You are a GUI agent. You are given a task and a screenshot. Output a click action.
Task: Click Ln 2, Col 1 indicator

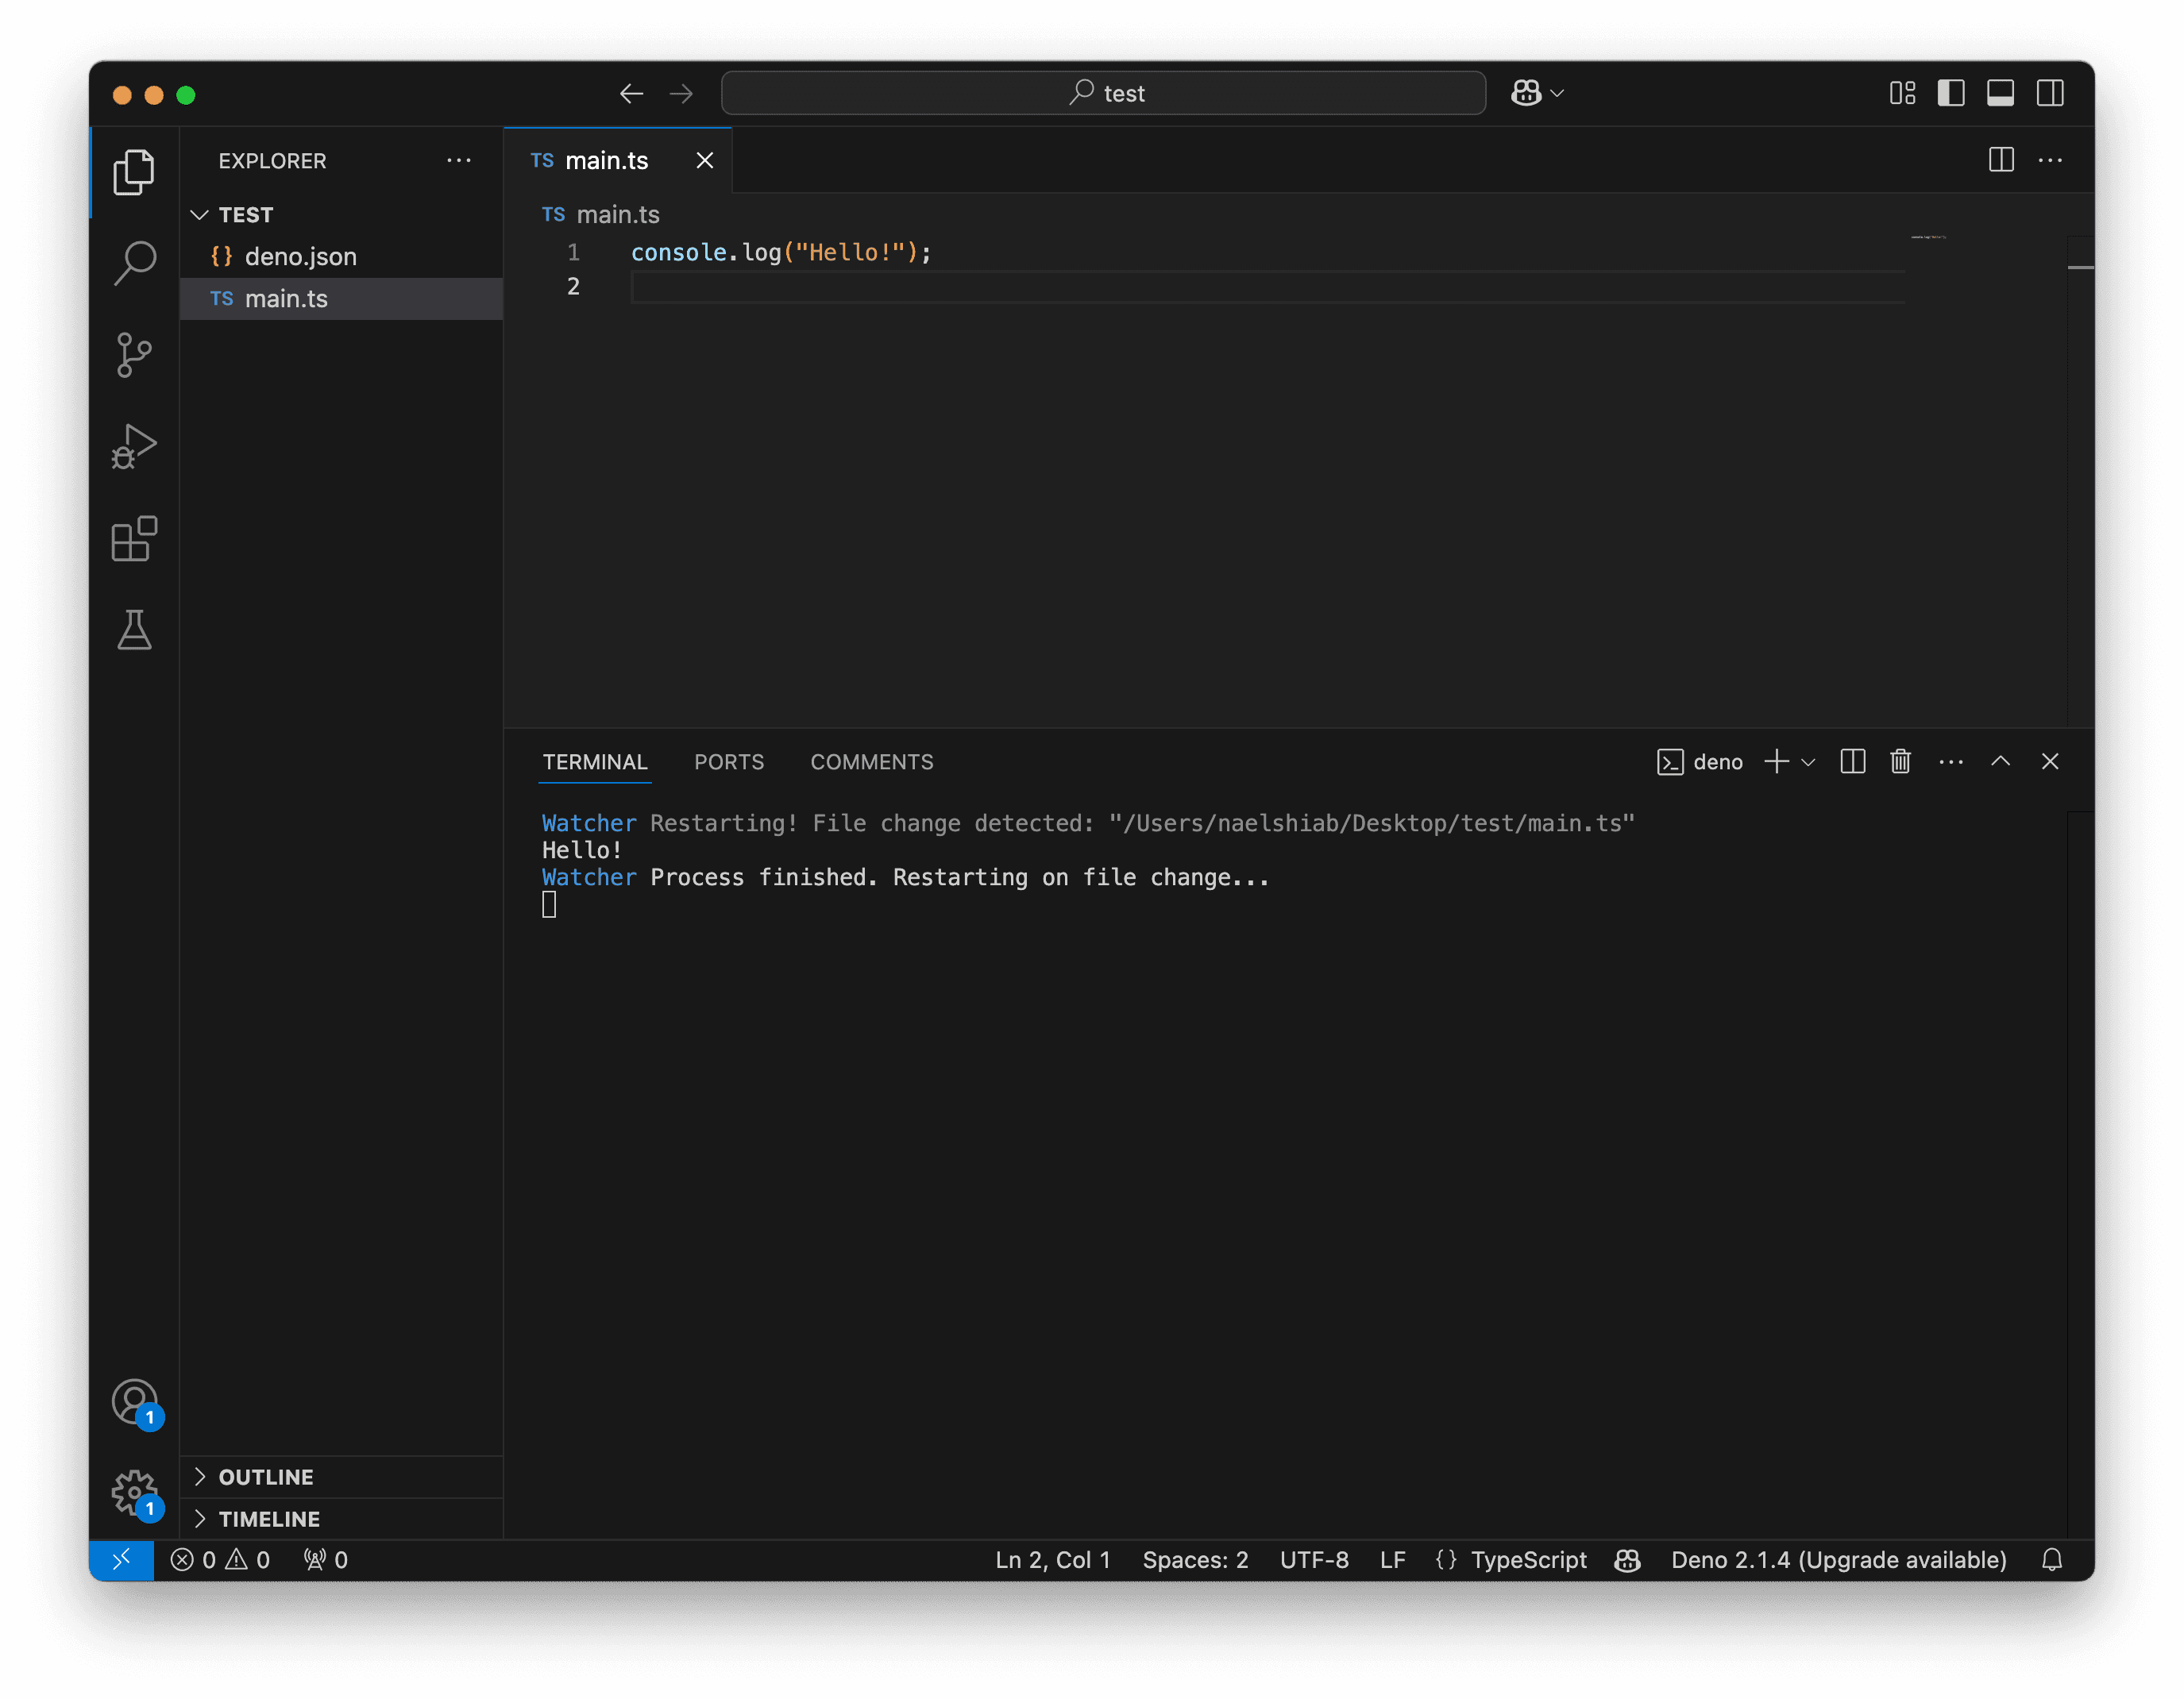coord(1052,1559)
